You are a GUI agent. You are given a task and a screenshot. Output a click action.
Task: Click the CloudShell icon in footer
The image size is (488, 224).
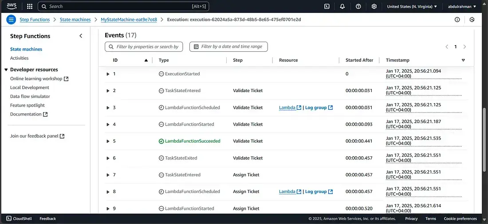pyautogui.click(x=9, y=219)
